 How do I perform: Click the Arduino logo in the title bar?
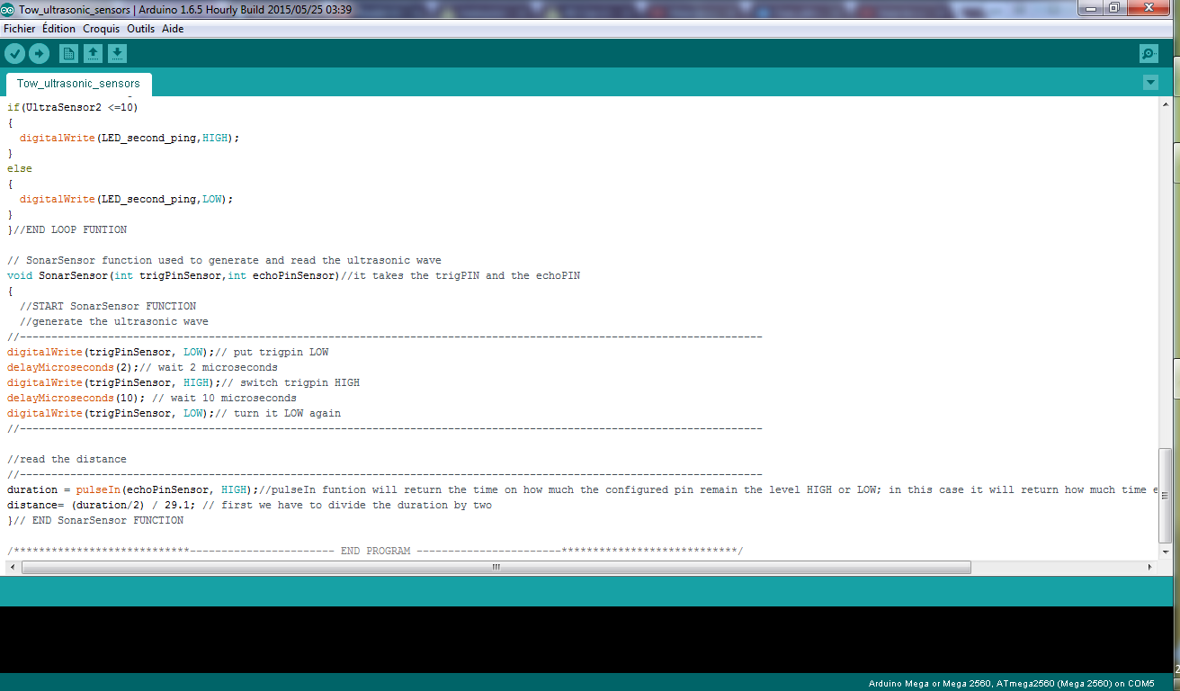(9, 9)
